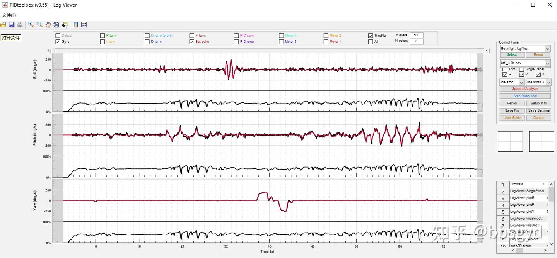Enable the D-term (prefilt) checkbox
557x258 pixels.
pos(147,36)
